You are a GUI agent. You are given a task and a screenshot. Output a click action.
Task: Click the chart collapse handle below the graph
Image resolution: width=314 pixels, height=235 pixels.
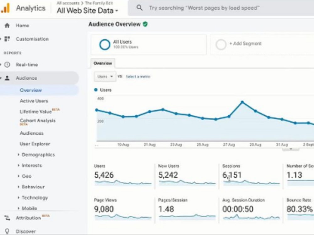tap(290, 149)
